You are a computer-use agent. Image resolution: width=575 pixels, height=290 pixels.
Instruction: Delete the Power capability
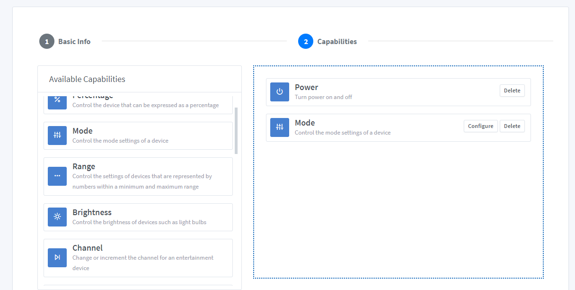(x=512, y=91)
